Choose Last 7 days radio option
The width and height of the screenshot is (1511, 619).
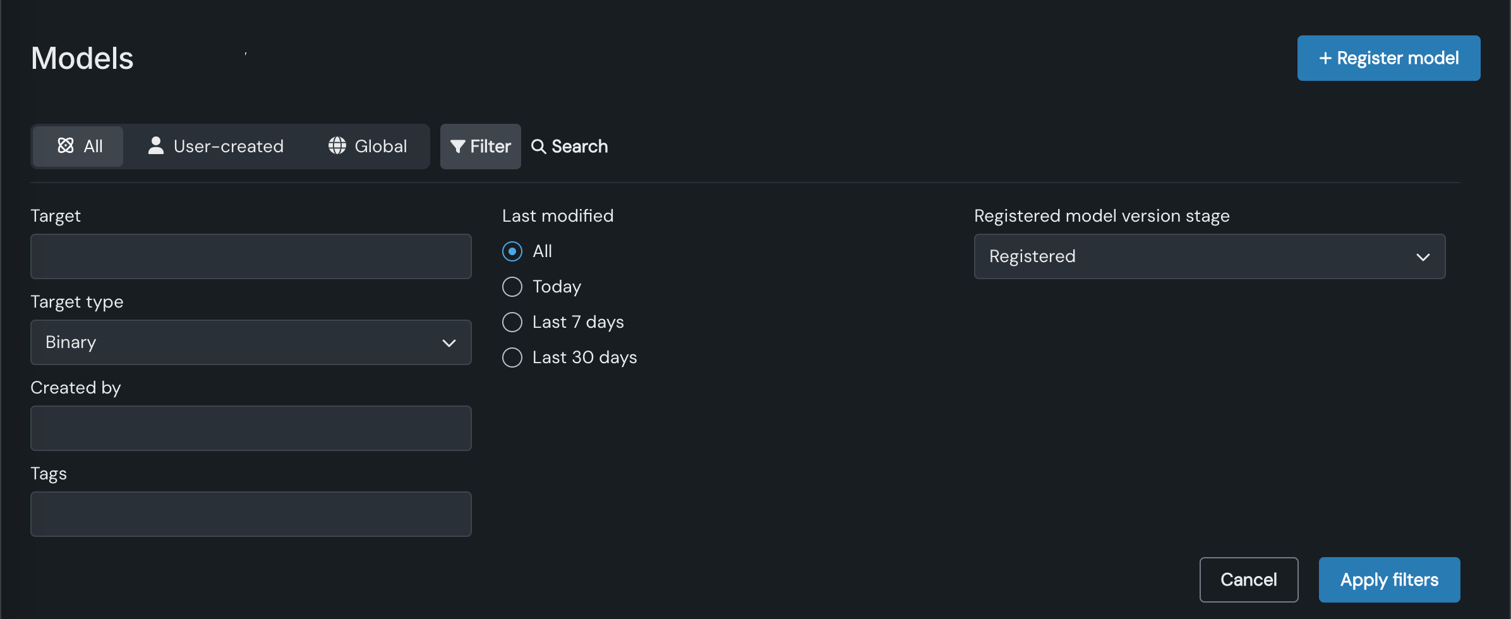point(512,322)
